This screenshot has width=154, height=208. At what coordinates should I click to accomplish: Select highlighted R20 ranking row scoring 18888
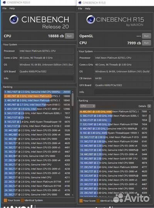[38, 96]
